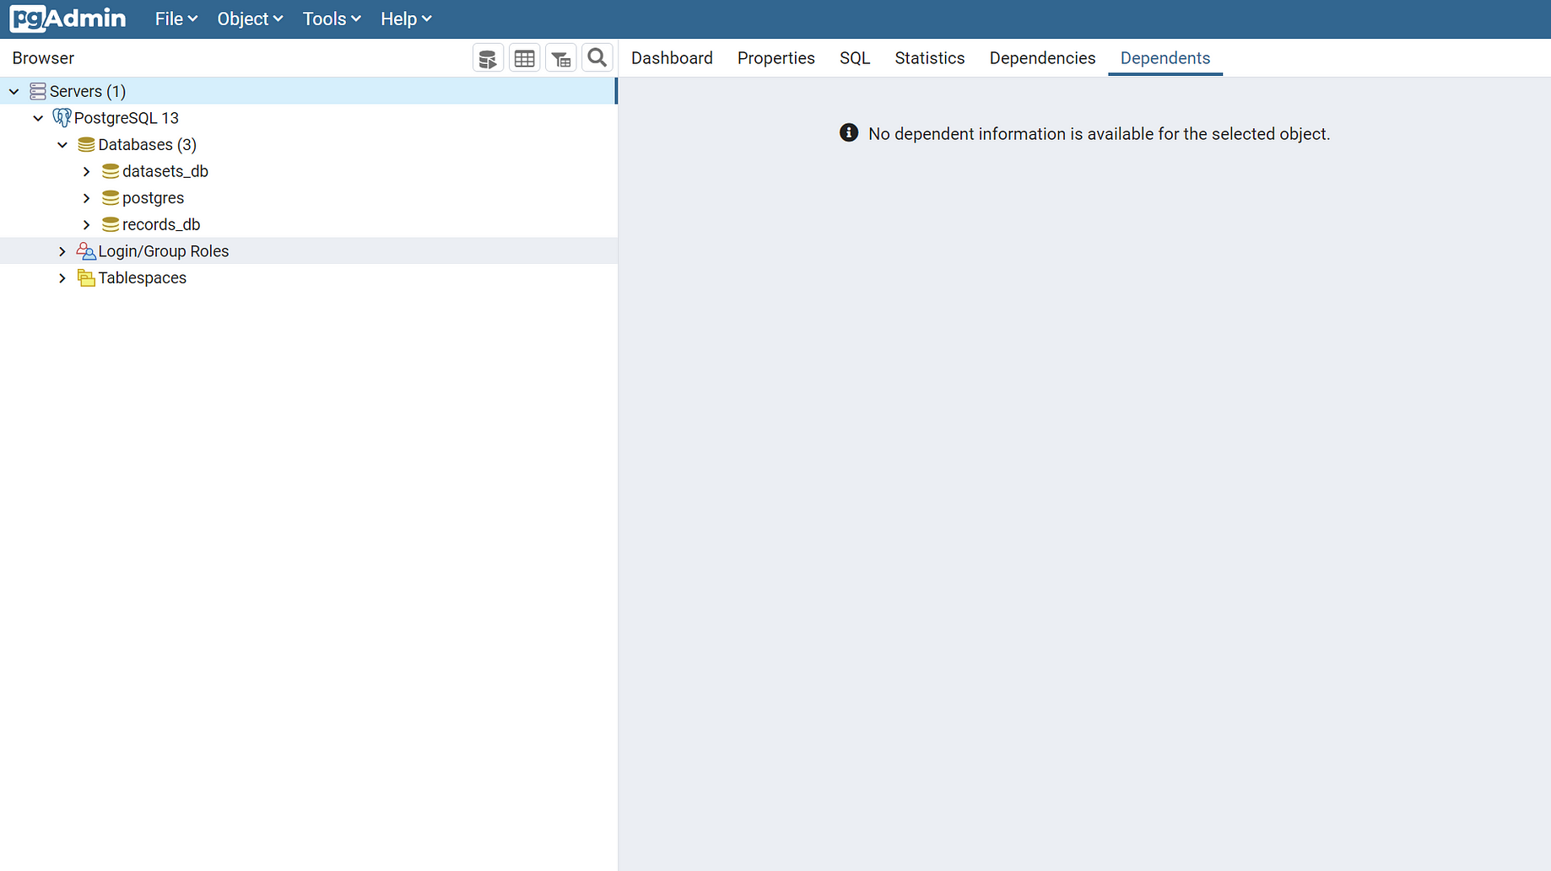Switch to the Properties tab
1551x871 pixels.
(776, 58)
